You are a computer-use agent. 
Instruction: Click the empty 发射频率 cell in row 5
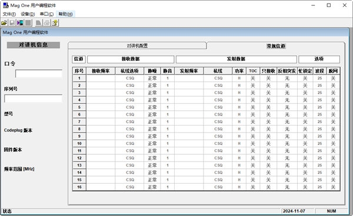pyautogui.click(x=189, y=107)
